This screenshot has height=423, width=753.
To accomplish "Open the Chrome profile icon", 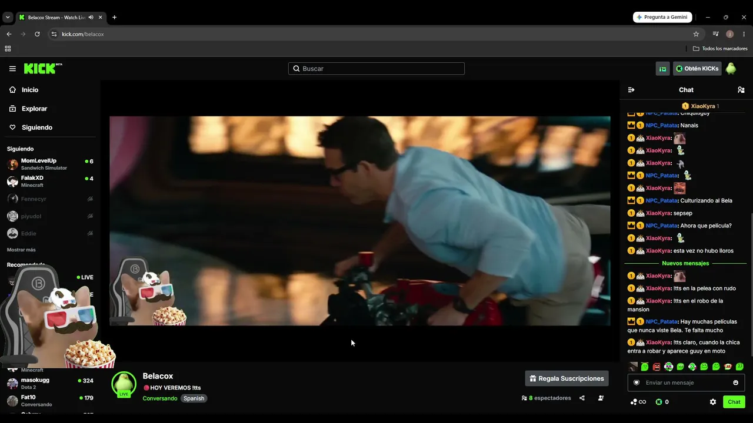I will [x=729, y=34].
